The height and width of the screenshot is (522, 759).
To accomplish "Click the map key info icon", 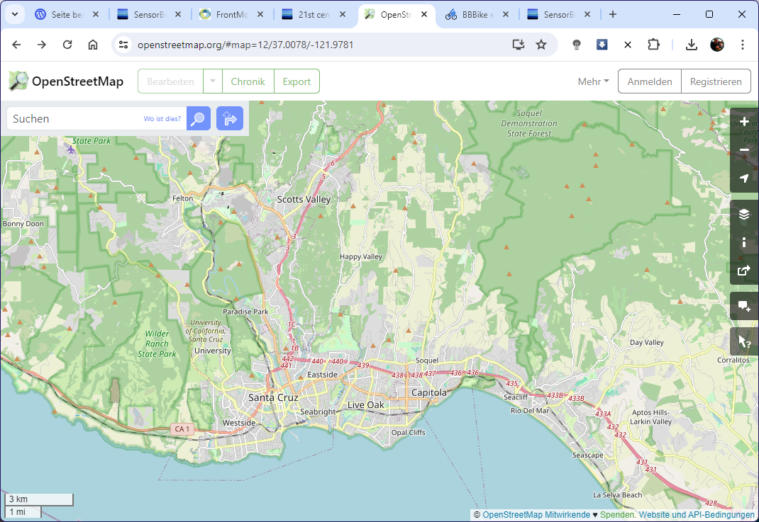I will [x=743, y=242].
